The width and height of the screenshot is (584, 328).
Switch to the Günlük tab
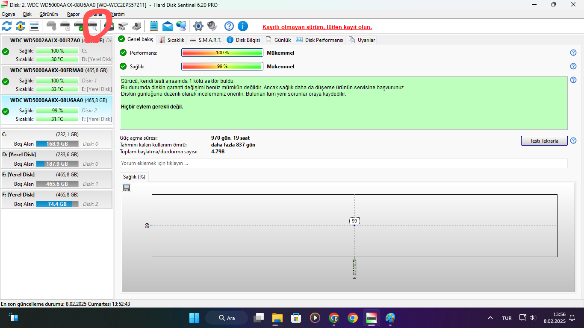[x=278, y=40]
